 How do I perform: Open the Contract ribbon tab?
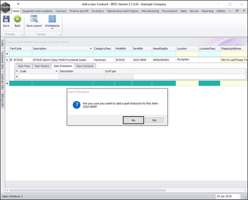pyautogui.click(x=61, y=11)
